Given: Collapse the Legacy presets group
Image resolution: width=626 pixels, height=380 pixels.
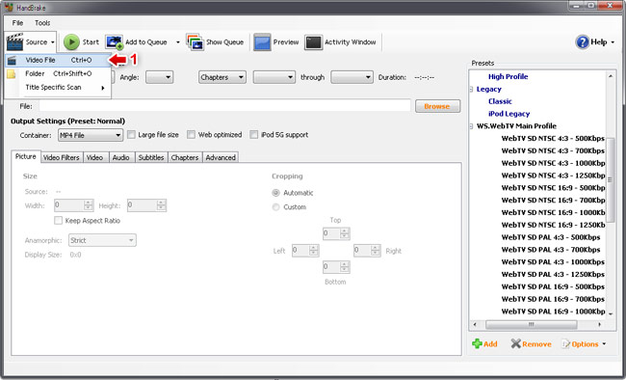Looking at the screenshot, I should 472,89.
